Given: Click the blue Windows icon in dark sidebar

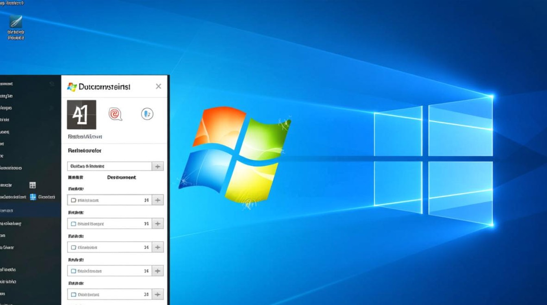Looking at the screenshot, I should coord(33,197).
